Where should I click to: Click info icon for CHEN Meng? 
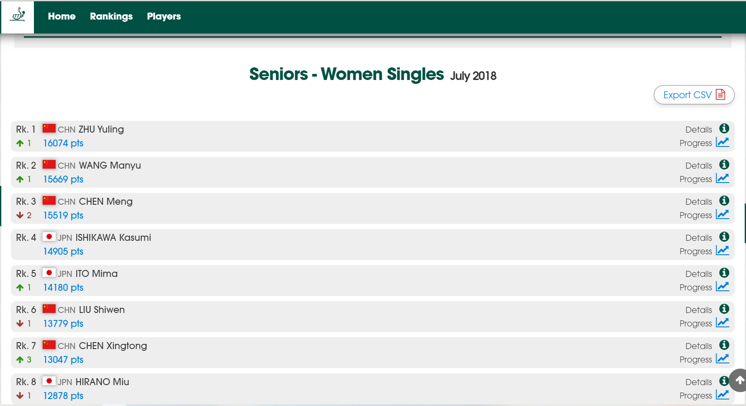click(x=724, y=201)
